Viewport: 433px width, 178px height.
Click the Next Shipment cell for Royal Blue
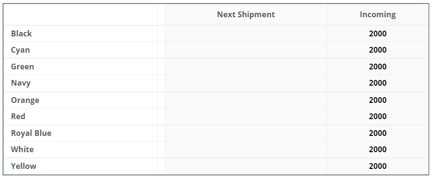pyautogui.click(x=246, y=133)
